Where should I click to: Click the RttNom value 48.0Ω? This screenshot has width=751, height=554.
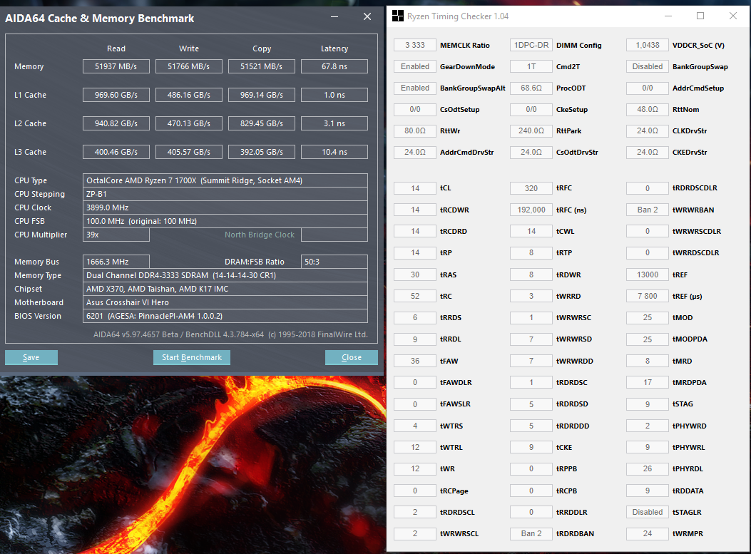(648, 109)
